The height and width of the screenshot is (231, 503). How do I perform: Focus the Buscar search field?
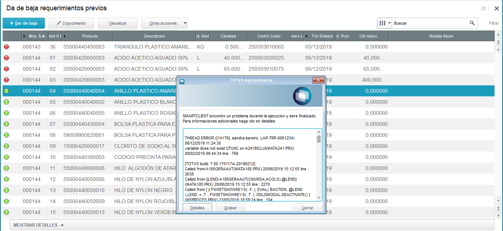431,23
